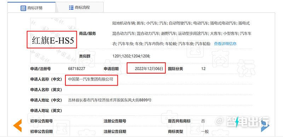Image resolution: width=283 pixels, height=137 pixels.
Task: Click the goods text line starting 混合动力汽车
Action: [x=182, y=33]
